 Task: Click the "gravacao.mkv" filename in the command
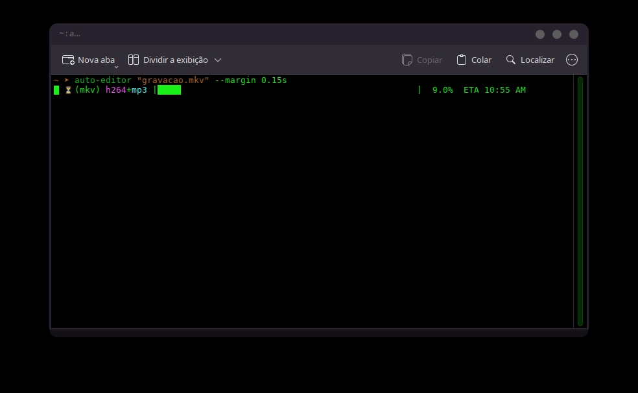coord(172,80)
